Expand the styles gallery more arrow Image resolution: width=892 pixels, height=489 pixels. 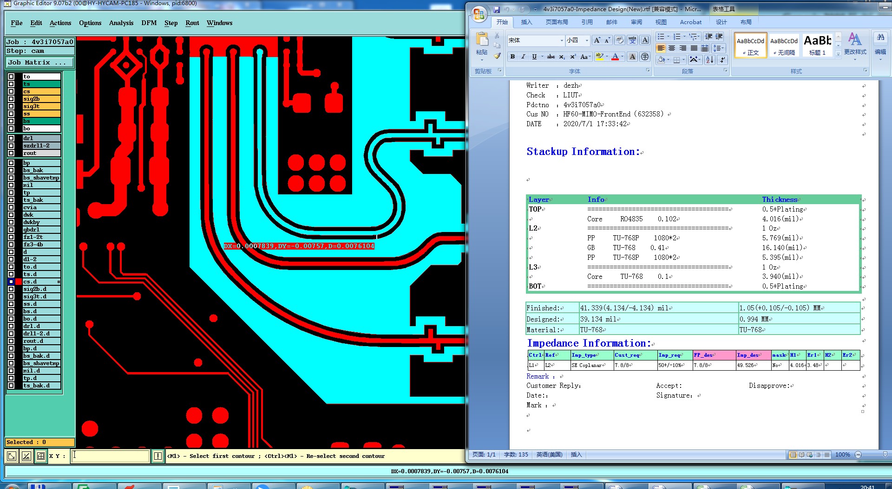pos(838,54)
